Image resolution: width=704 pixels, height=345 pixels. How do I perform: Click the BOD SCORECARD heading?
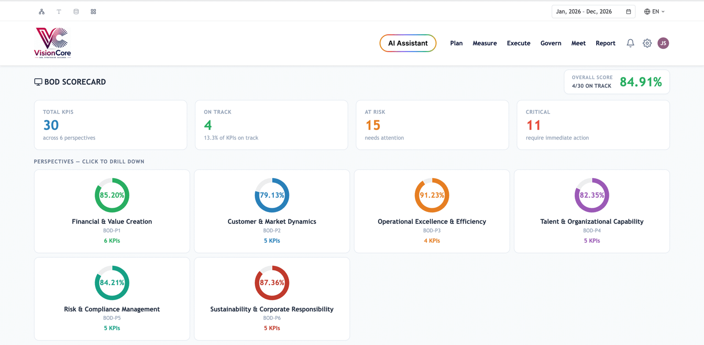[x=75, y=82]
